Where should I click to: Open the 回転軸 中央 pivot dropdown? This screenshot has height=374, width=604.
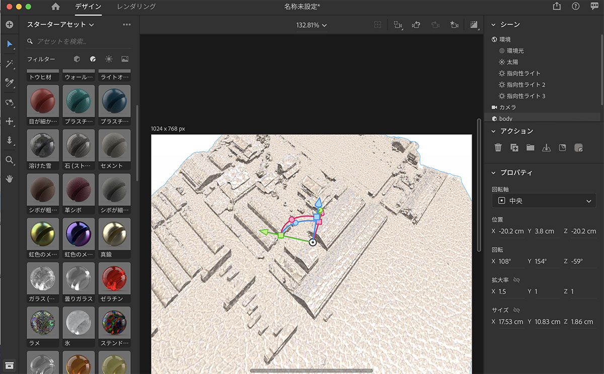pyautogui.click(x=544, y=201)
